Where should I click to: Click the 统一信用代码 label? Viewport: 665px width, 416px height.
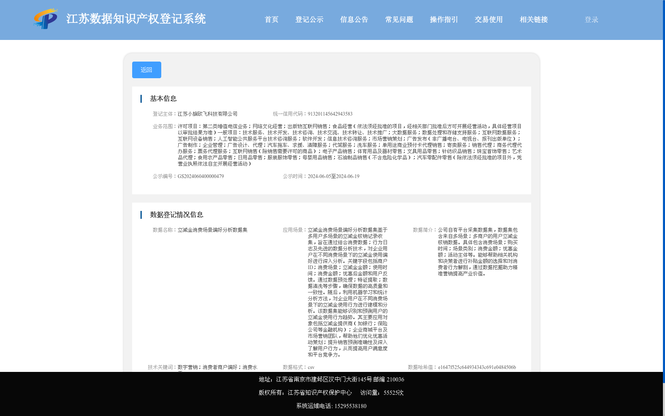click(290, 114)
